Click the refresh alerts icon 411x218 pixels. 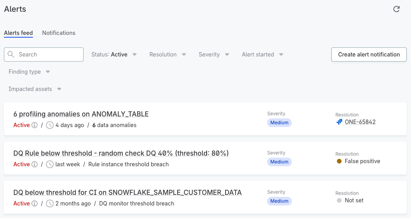tap(396, 9)
